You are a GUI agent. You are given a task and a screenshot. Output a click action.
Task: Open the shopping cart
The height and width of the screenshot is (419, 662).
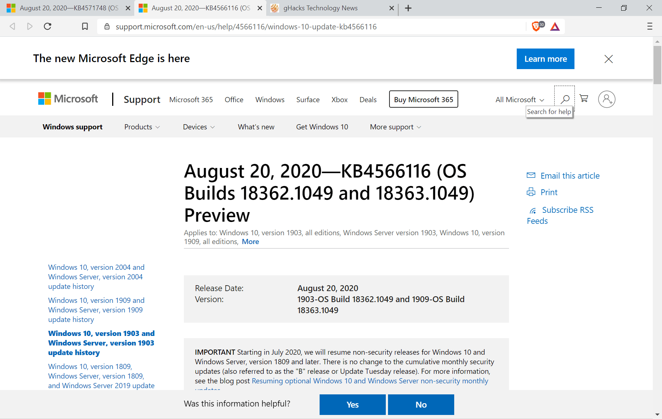coord(584,99)
